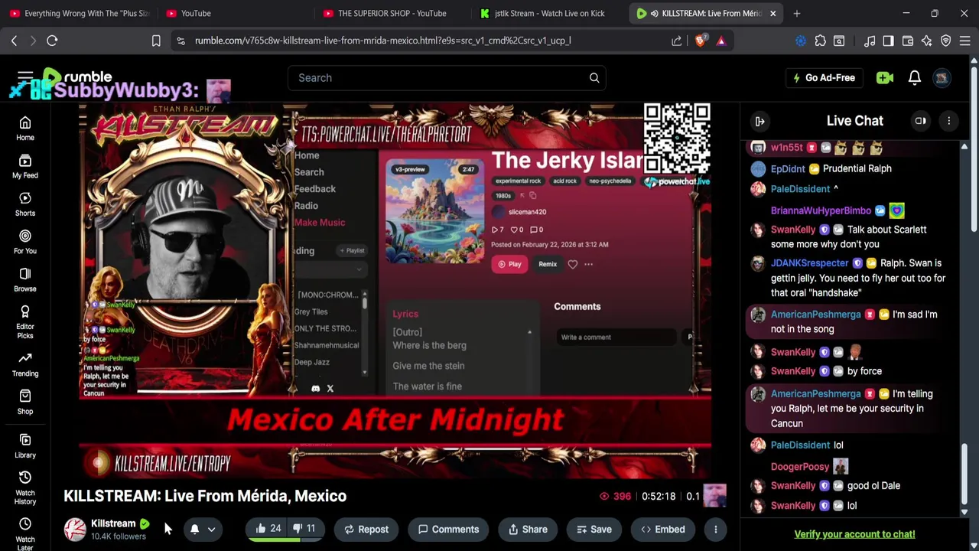
Task: Click the Brave Shields icon
Action: 700,41
